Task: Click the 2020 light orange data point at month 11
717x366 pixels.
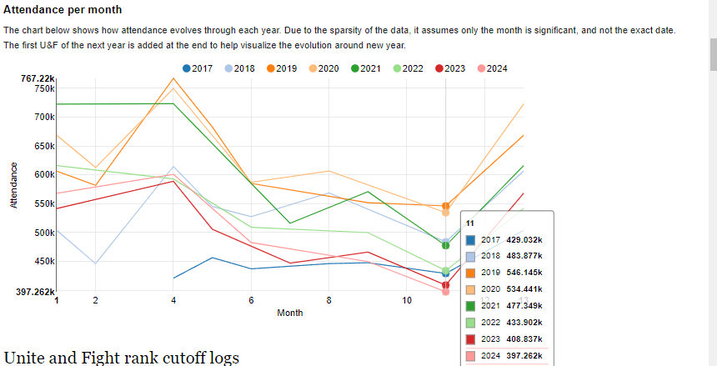Action: [446, 213]
